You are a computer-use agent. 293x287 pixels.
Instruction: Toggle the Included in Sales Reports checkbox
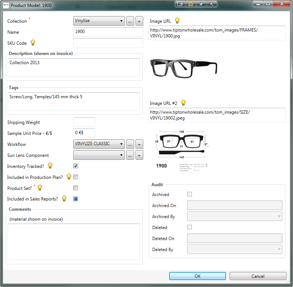click(x=75, y=199)
